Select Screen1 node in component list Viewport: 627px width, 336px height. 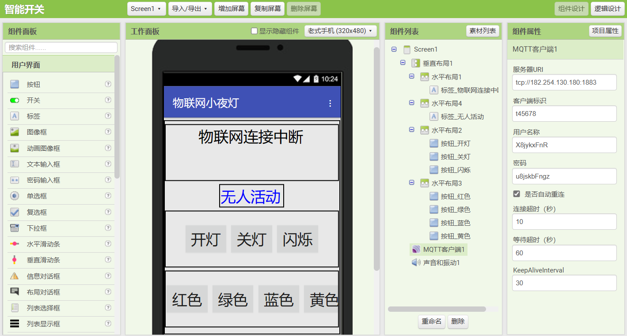[421, 49]
